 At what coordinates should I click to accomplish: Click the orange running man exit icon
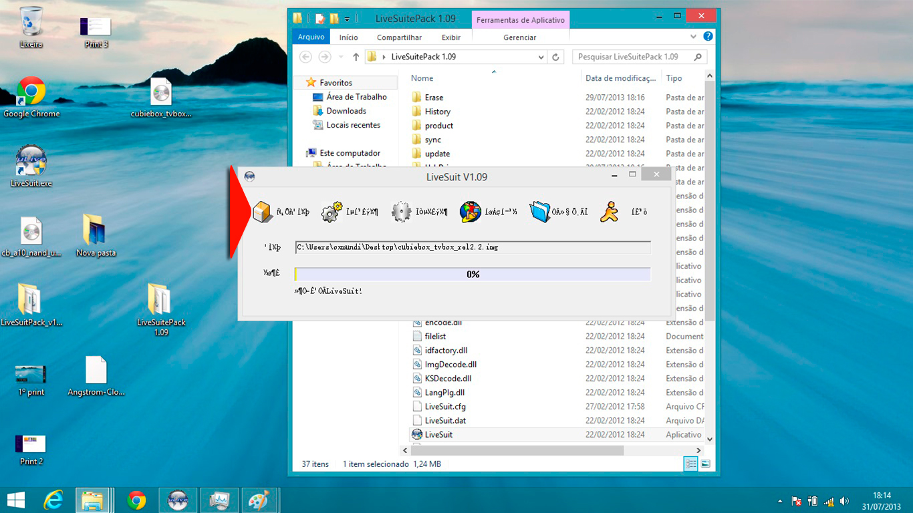(610, 212)
